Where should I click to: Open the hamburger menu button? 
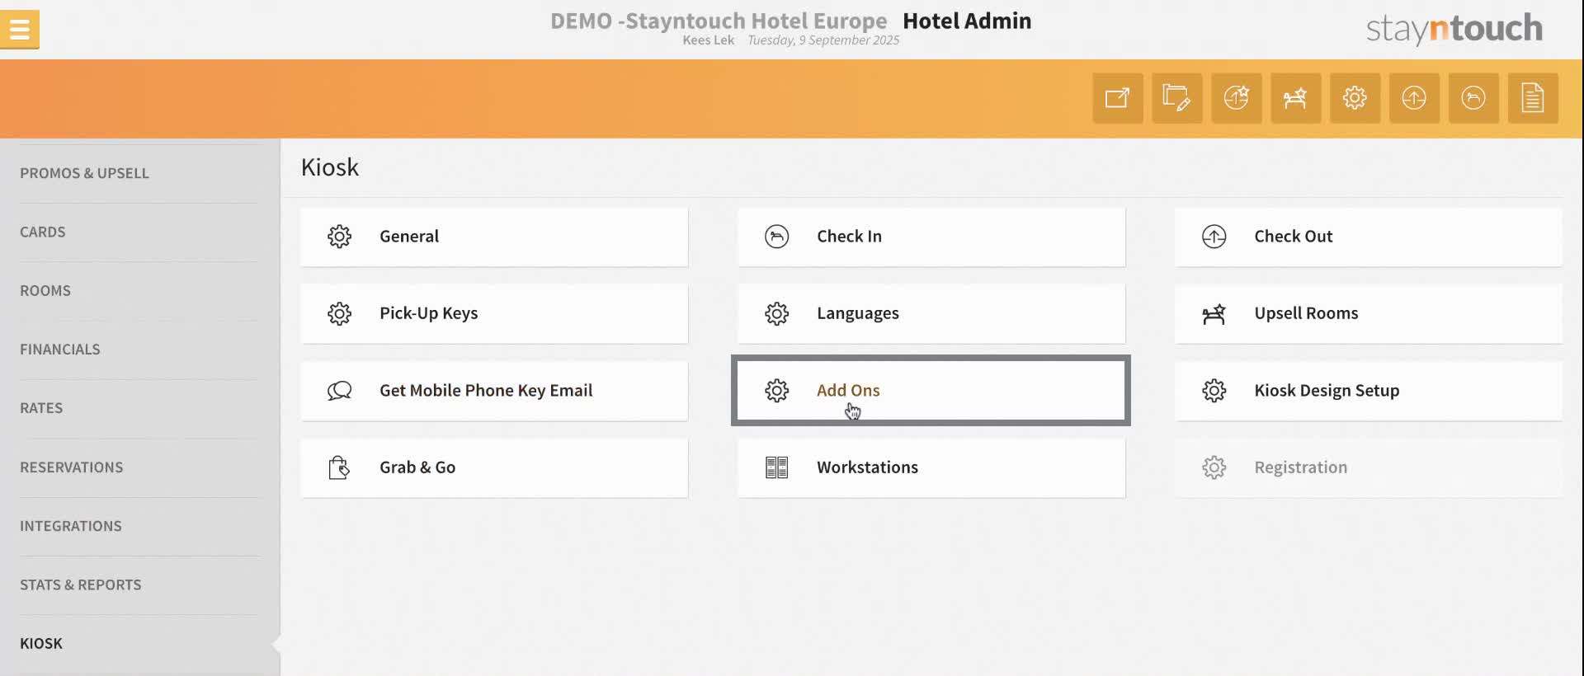(x=19, y=30)
